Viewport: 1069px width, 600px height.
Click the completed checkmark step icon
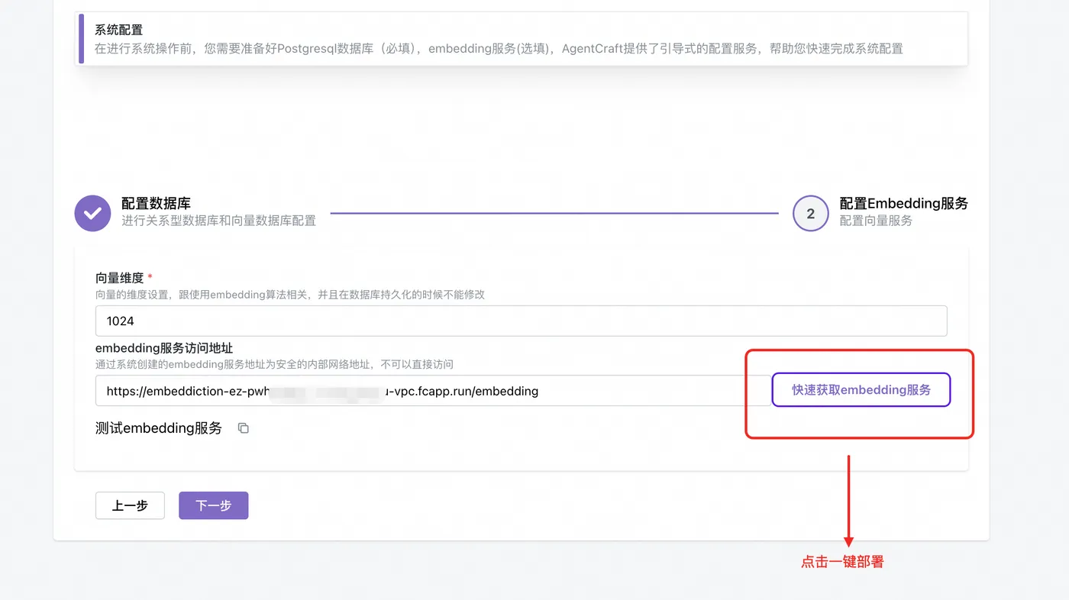tap(92, 213)
